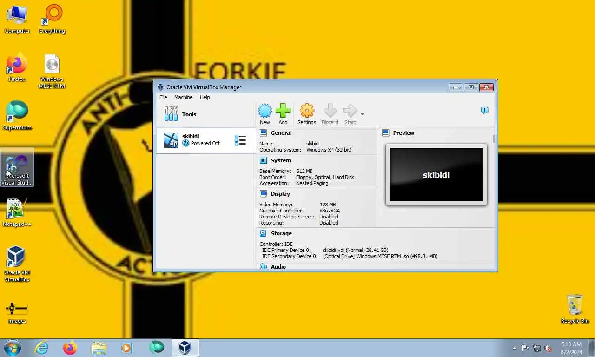Select the Computer desktop icon
595x357 pixels.
pyautogui.click(x=17, y=20)
